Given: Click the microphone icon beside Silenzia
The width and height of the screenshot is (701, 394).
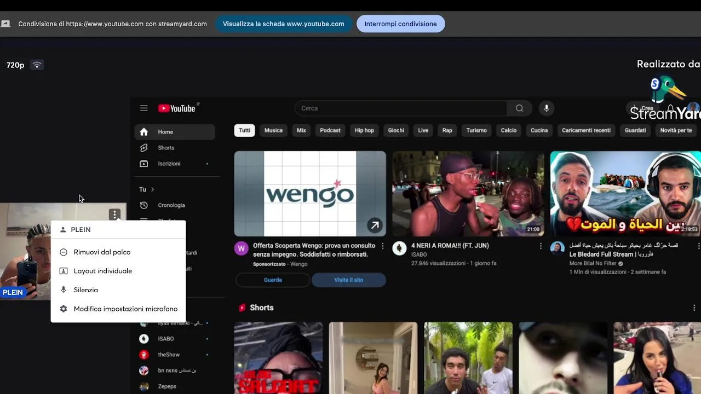Looking at the screenshot, I should click(x=64, y=290).
